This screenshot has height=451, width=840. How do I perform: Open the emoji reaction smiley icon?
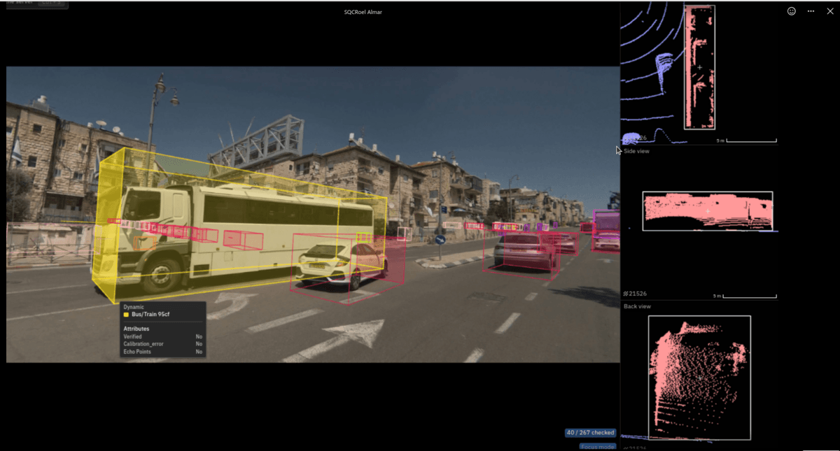pyautogui.click(x=792, y=11)
